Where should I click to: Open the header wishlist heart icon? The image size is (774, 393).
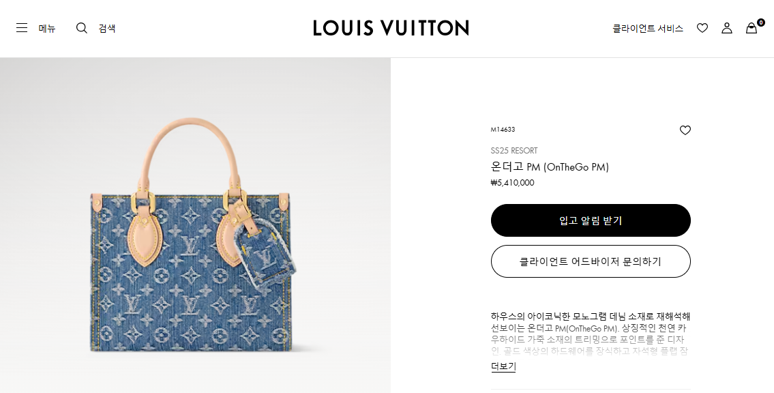point(702,28)
